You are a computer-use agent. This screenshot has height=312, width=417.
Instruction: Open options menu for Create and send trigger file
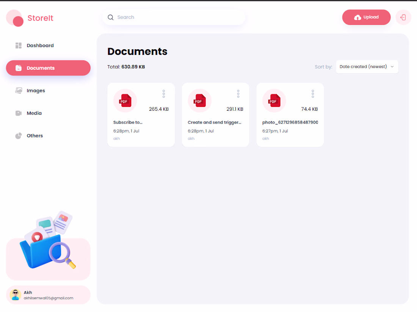click(x=238, y=94)
